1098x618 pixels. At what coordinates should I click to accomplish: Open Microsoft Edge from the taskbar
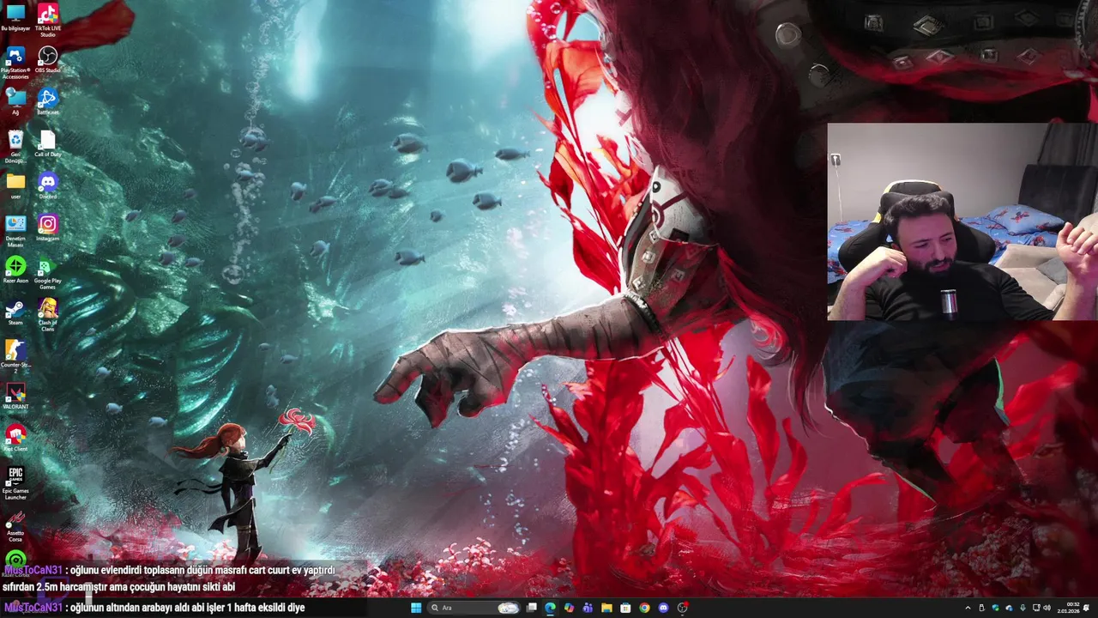tap(550, 608)
